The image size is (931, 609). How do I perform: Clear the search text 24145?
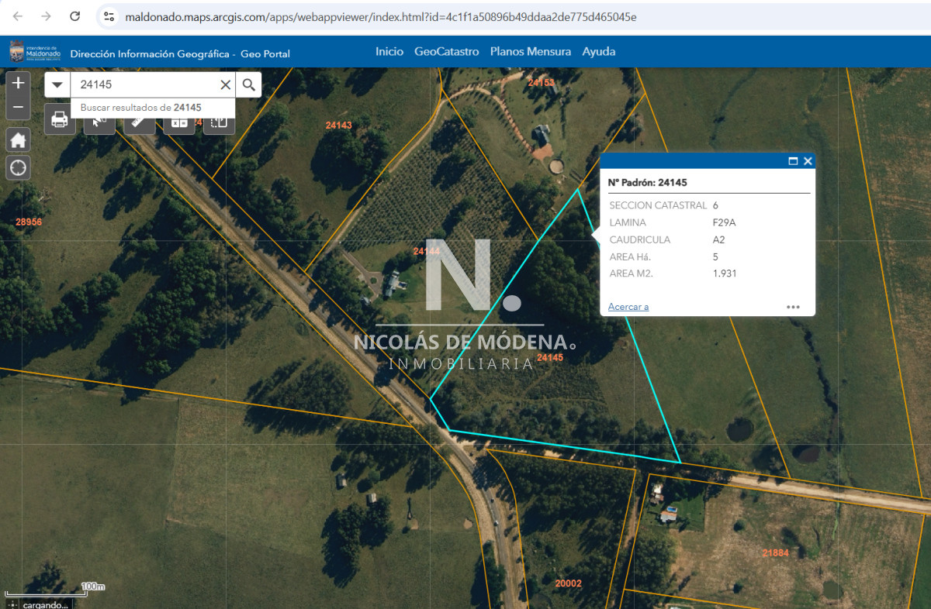225,84
